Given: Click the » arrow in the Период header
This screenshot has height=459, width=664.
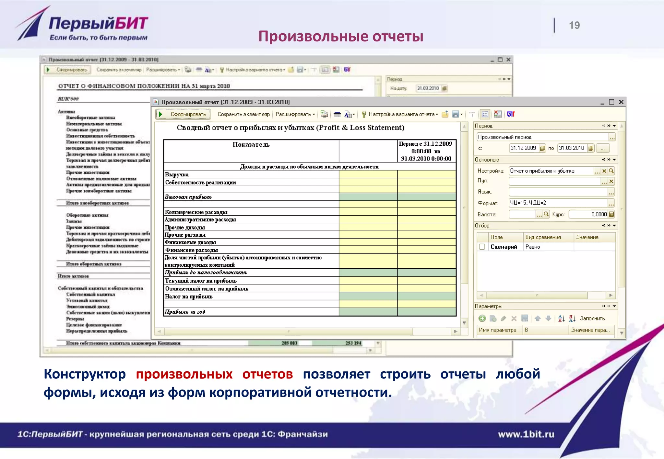Looking at the screenshot, I should pyautogui.click(x=609, y=126).
